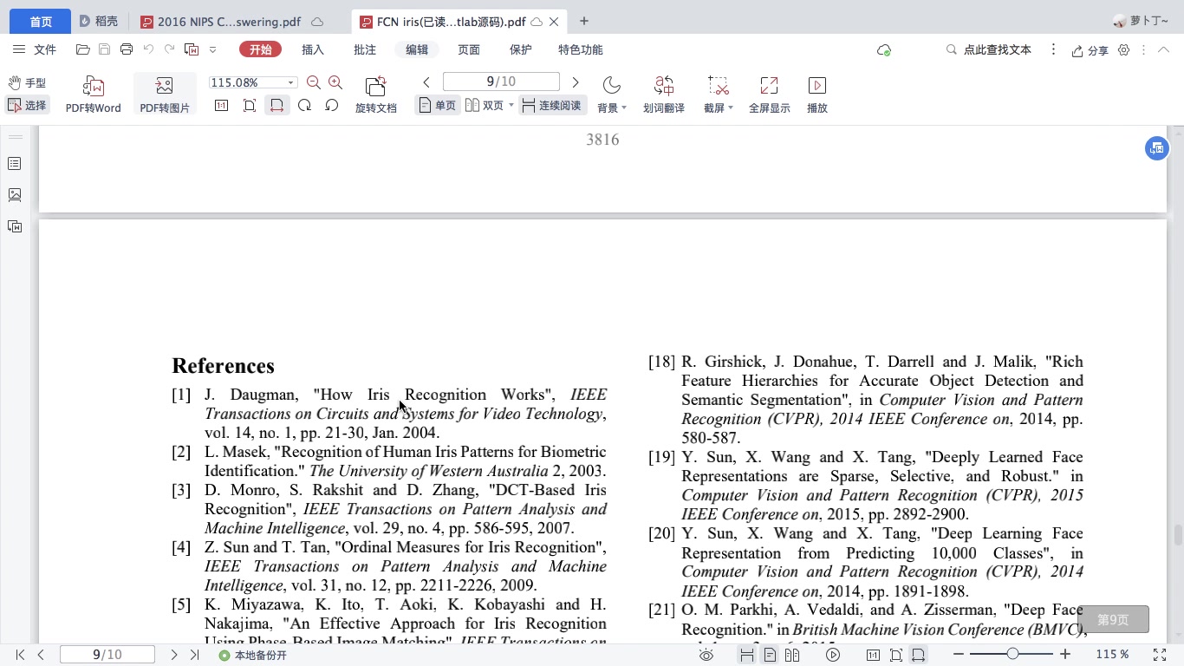Open the 截屏 screenshot dropdown
The width and height of the screenshot is (1184, 666).
tap(718, 95)
